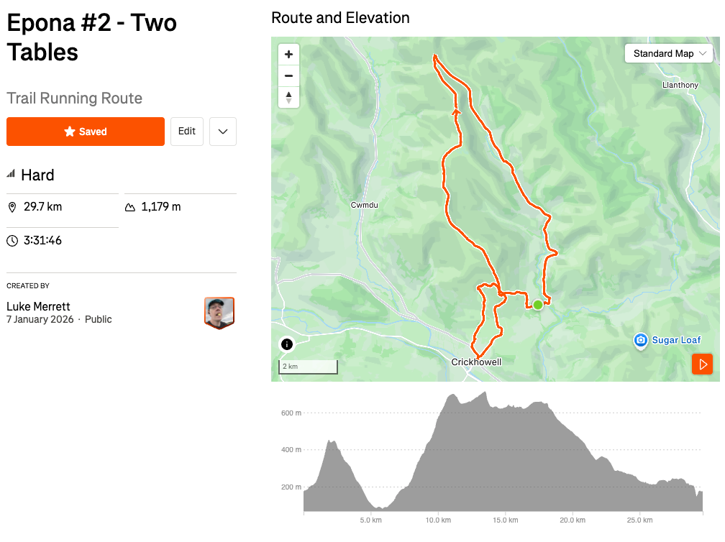This screenshot has width=725, height=542.
Task: Click the location pin beside 29.7 km
Action: pyautogui.click(x=12, y=208)
